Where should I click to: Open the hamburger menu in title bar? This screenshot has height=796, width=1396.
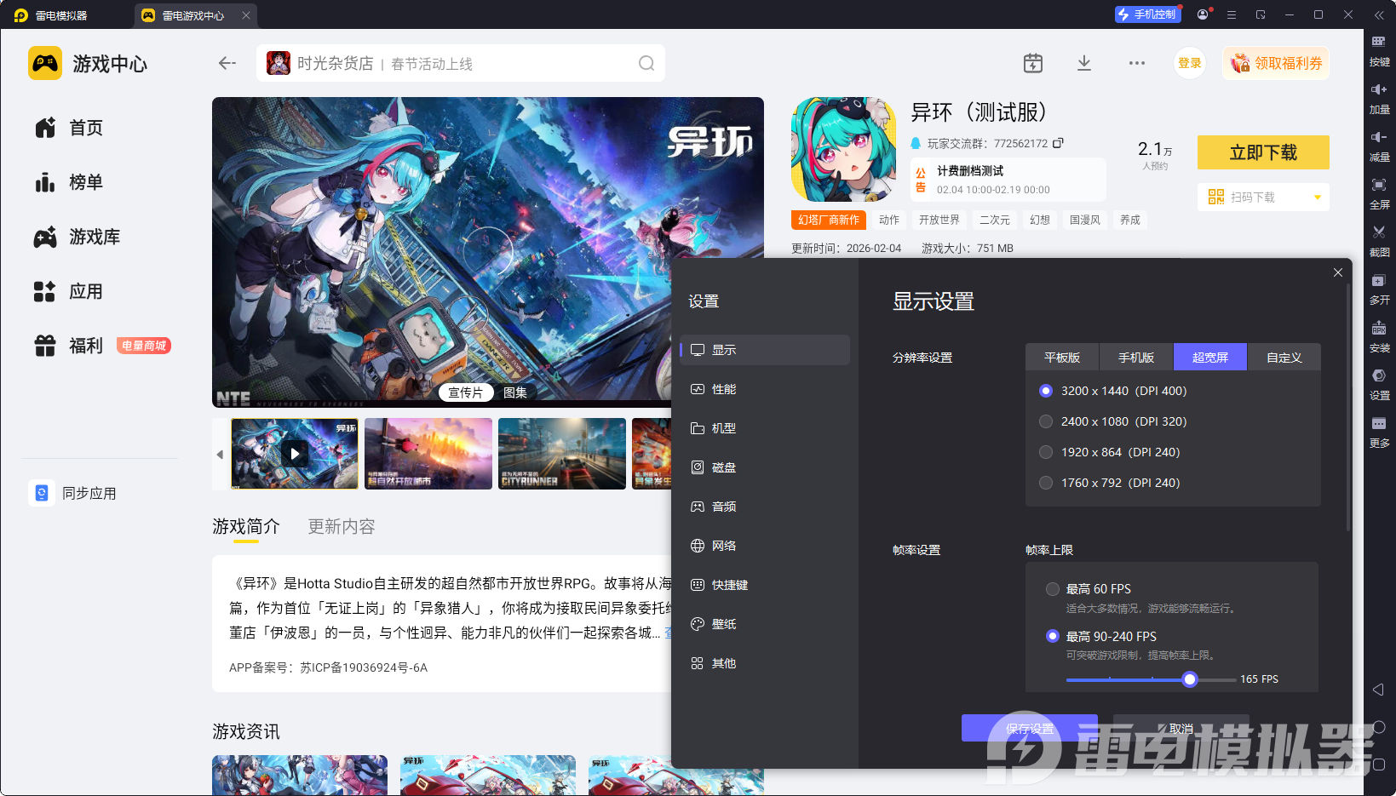coord(1232,14)
